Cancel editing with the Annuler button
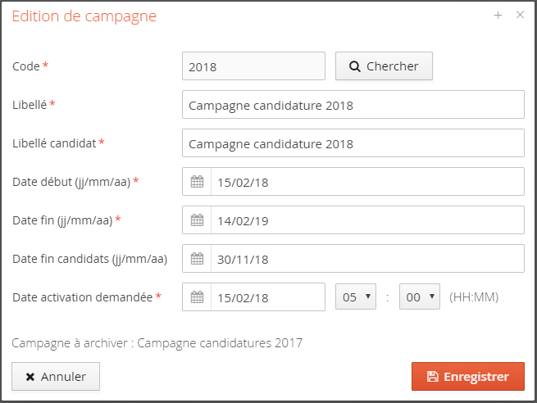Viewport: 537px width, 403px height. pos(56,377)
